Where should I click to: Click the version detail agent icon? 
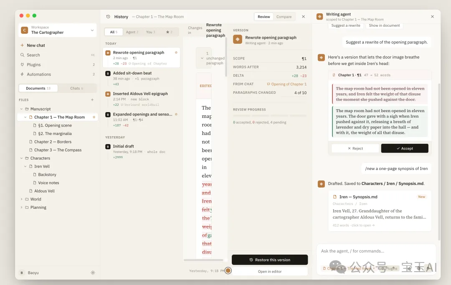[x=238, y=39]
